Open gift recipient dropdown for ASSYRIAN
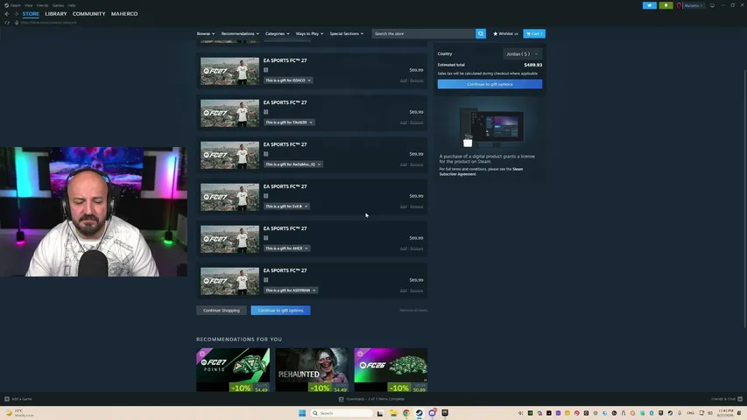This screenshot has height=420, width=747. (291, 290)
